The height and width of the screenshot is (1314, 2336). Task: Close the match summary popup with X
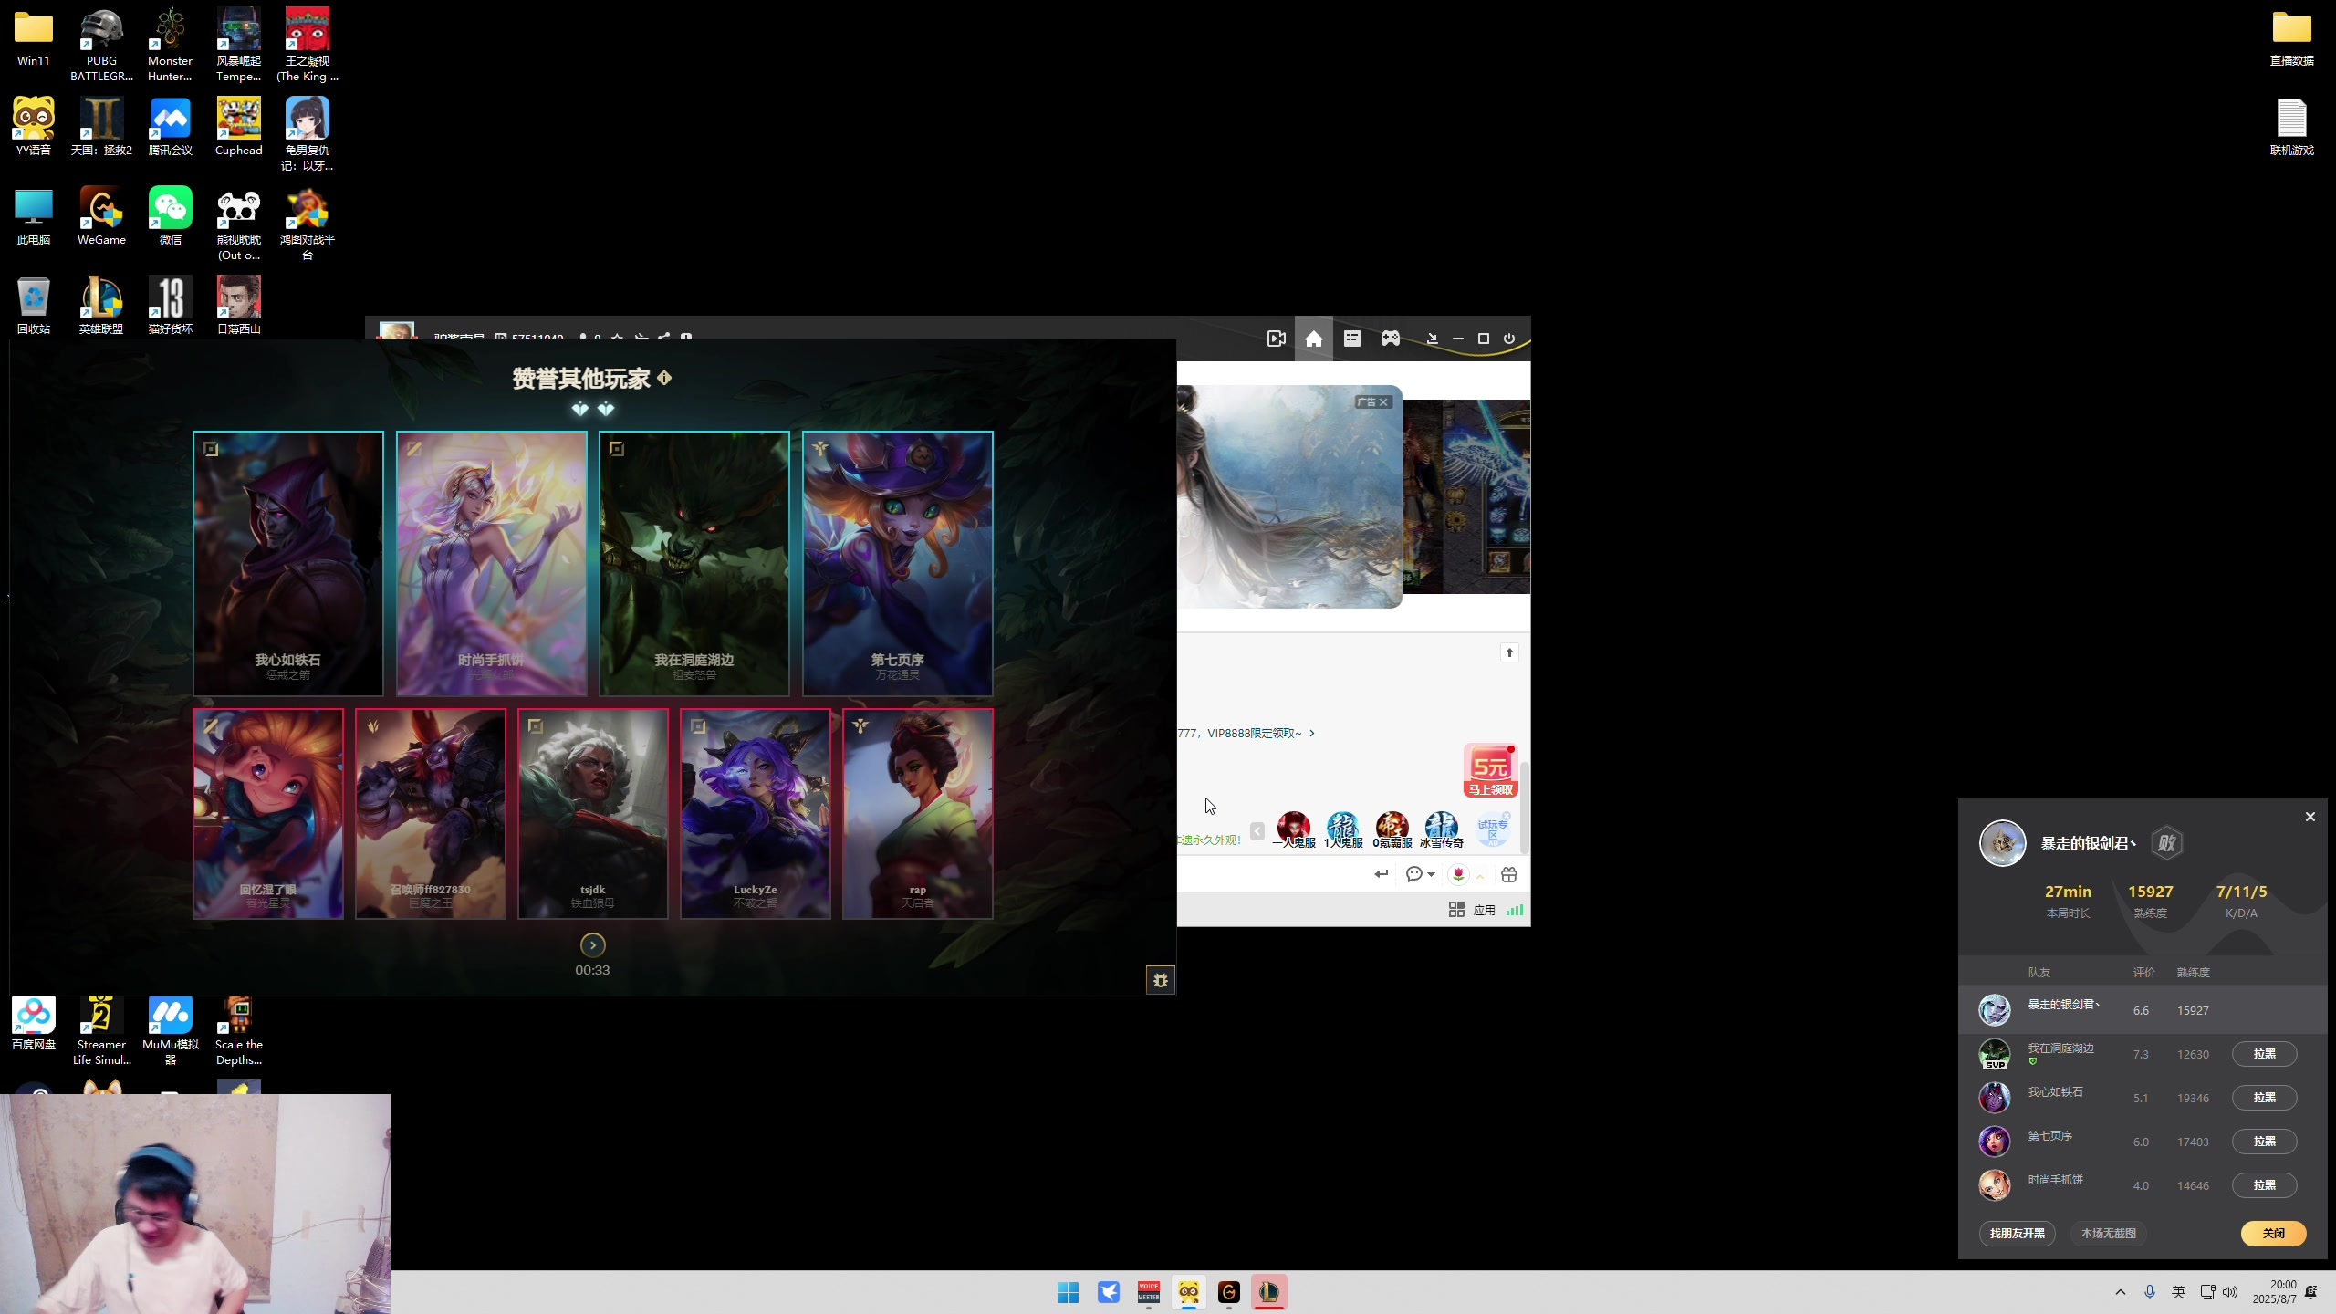tap(2310, 817)
